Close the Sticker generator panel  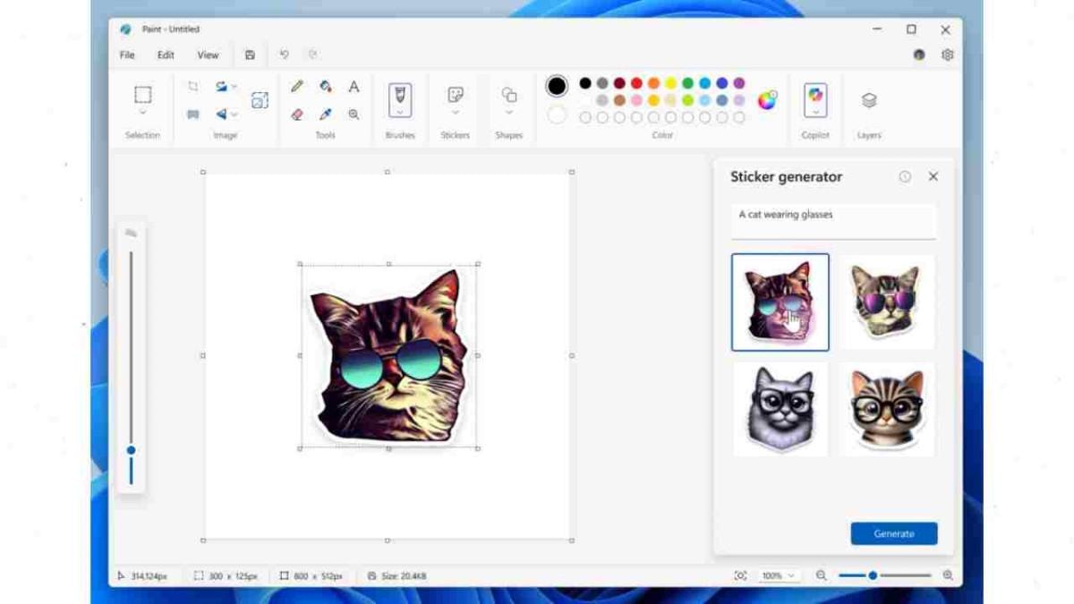coord(933,177)
